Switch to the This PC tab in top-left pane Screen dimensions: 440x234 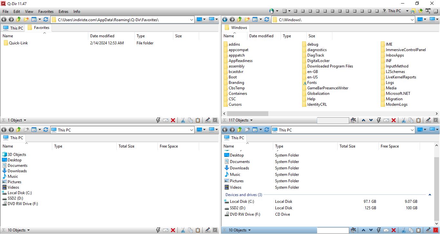[x=13, y=28]
